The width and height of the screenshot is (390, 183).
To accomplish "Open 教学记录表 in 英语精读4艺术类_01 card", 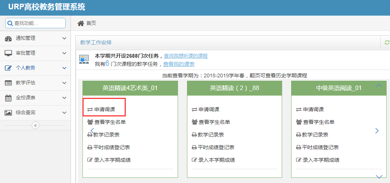I will click(x=106, y=135).
